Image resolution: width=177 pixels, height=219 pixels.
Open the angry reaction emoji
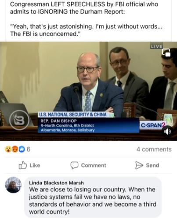coord(15,149)
